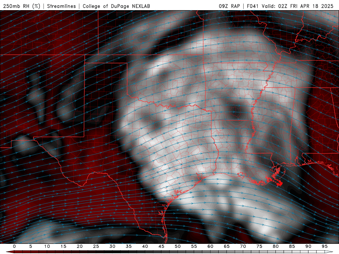Click the "75" label on the color scale

pos(259,246)
